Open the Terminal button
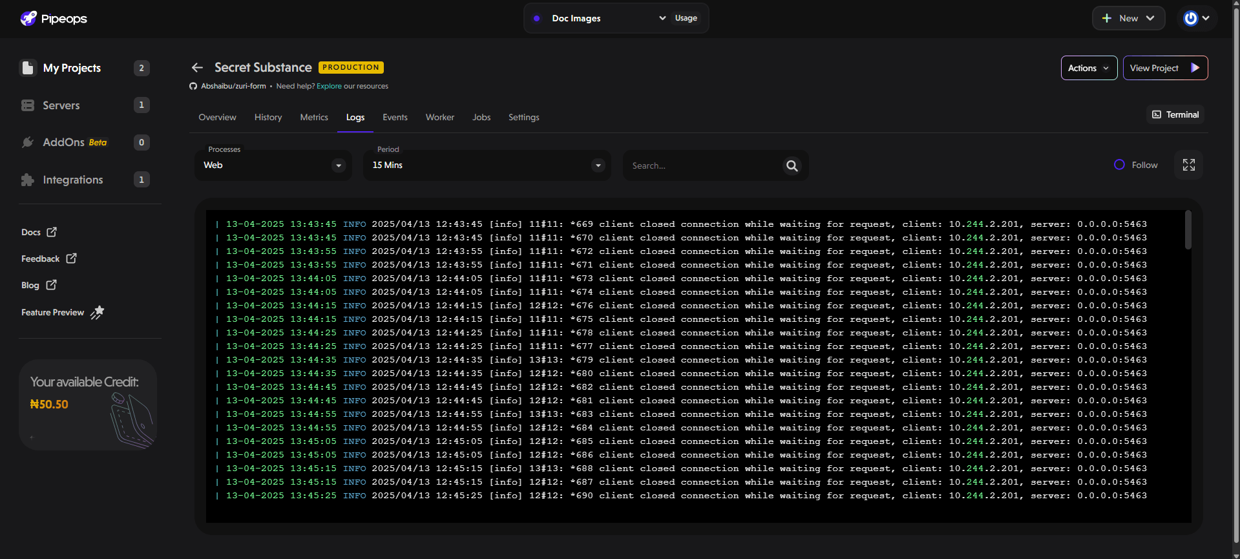The width and height of the screenshot is (1240, 559). [1175, 114]
